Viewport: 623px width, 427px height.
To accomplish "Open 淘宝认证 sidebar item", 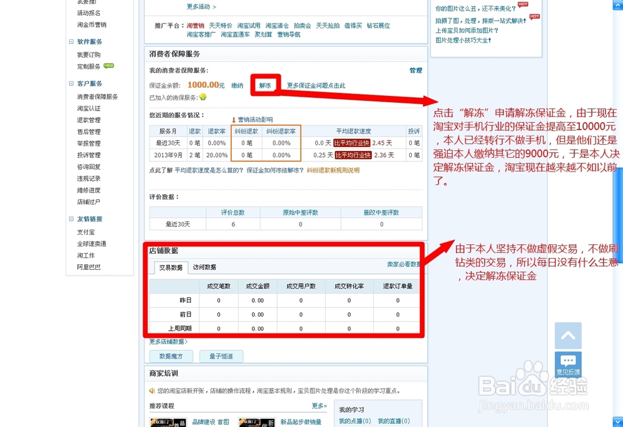I will click(88, 108).
